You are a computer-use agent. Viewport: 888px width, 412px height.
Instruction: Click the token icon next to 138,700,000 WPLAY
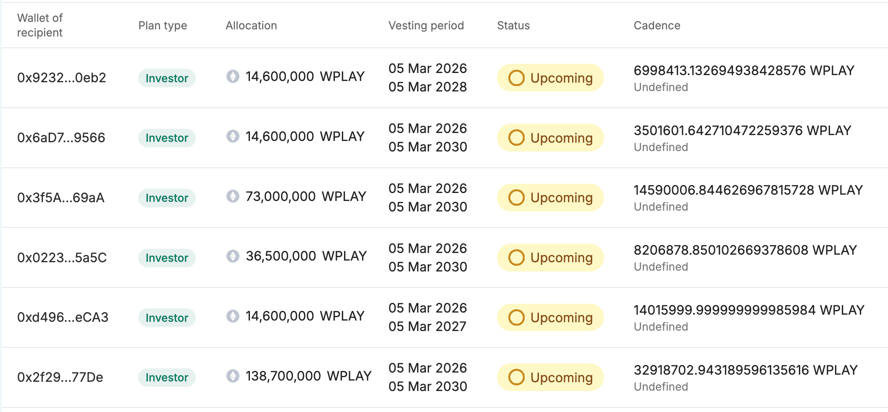pyautogui.click(x=233, y=376)
